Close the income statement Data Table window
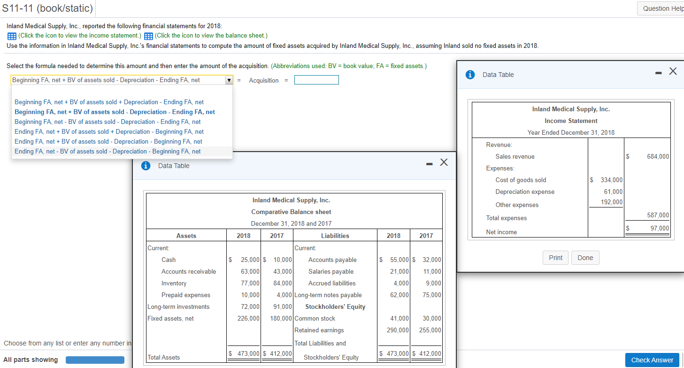 pyautogui.click(x=673, y=71)
